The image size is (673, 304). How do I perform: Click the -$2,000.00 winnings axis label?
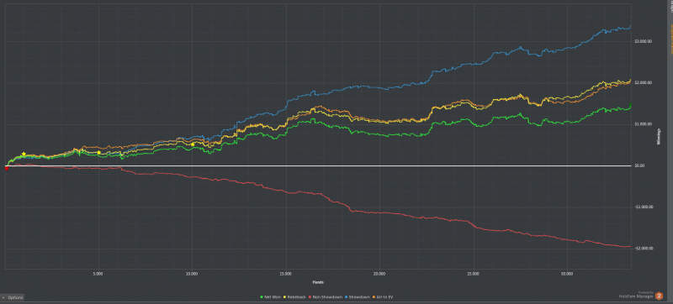644,249
